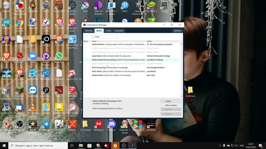
Task: Launch BlueStacks 5 from the desktop
Action: point(151,7)
